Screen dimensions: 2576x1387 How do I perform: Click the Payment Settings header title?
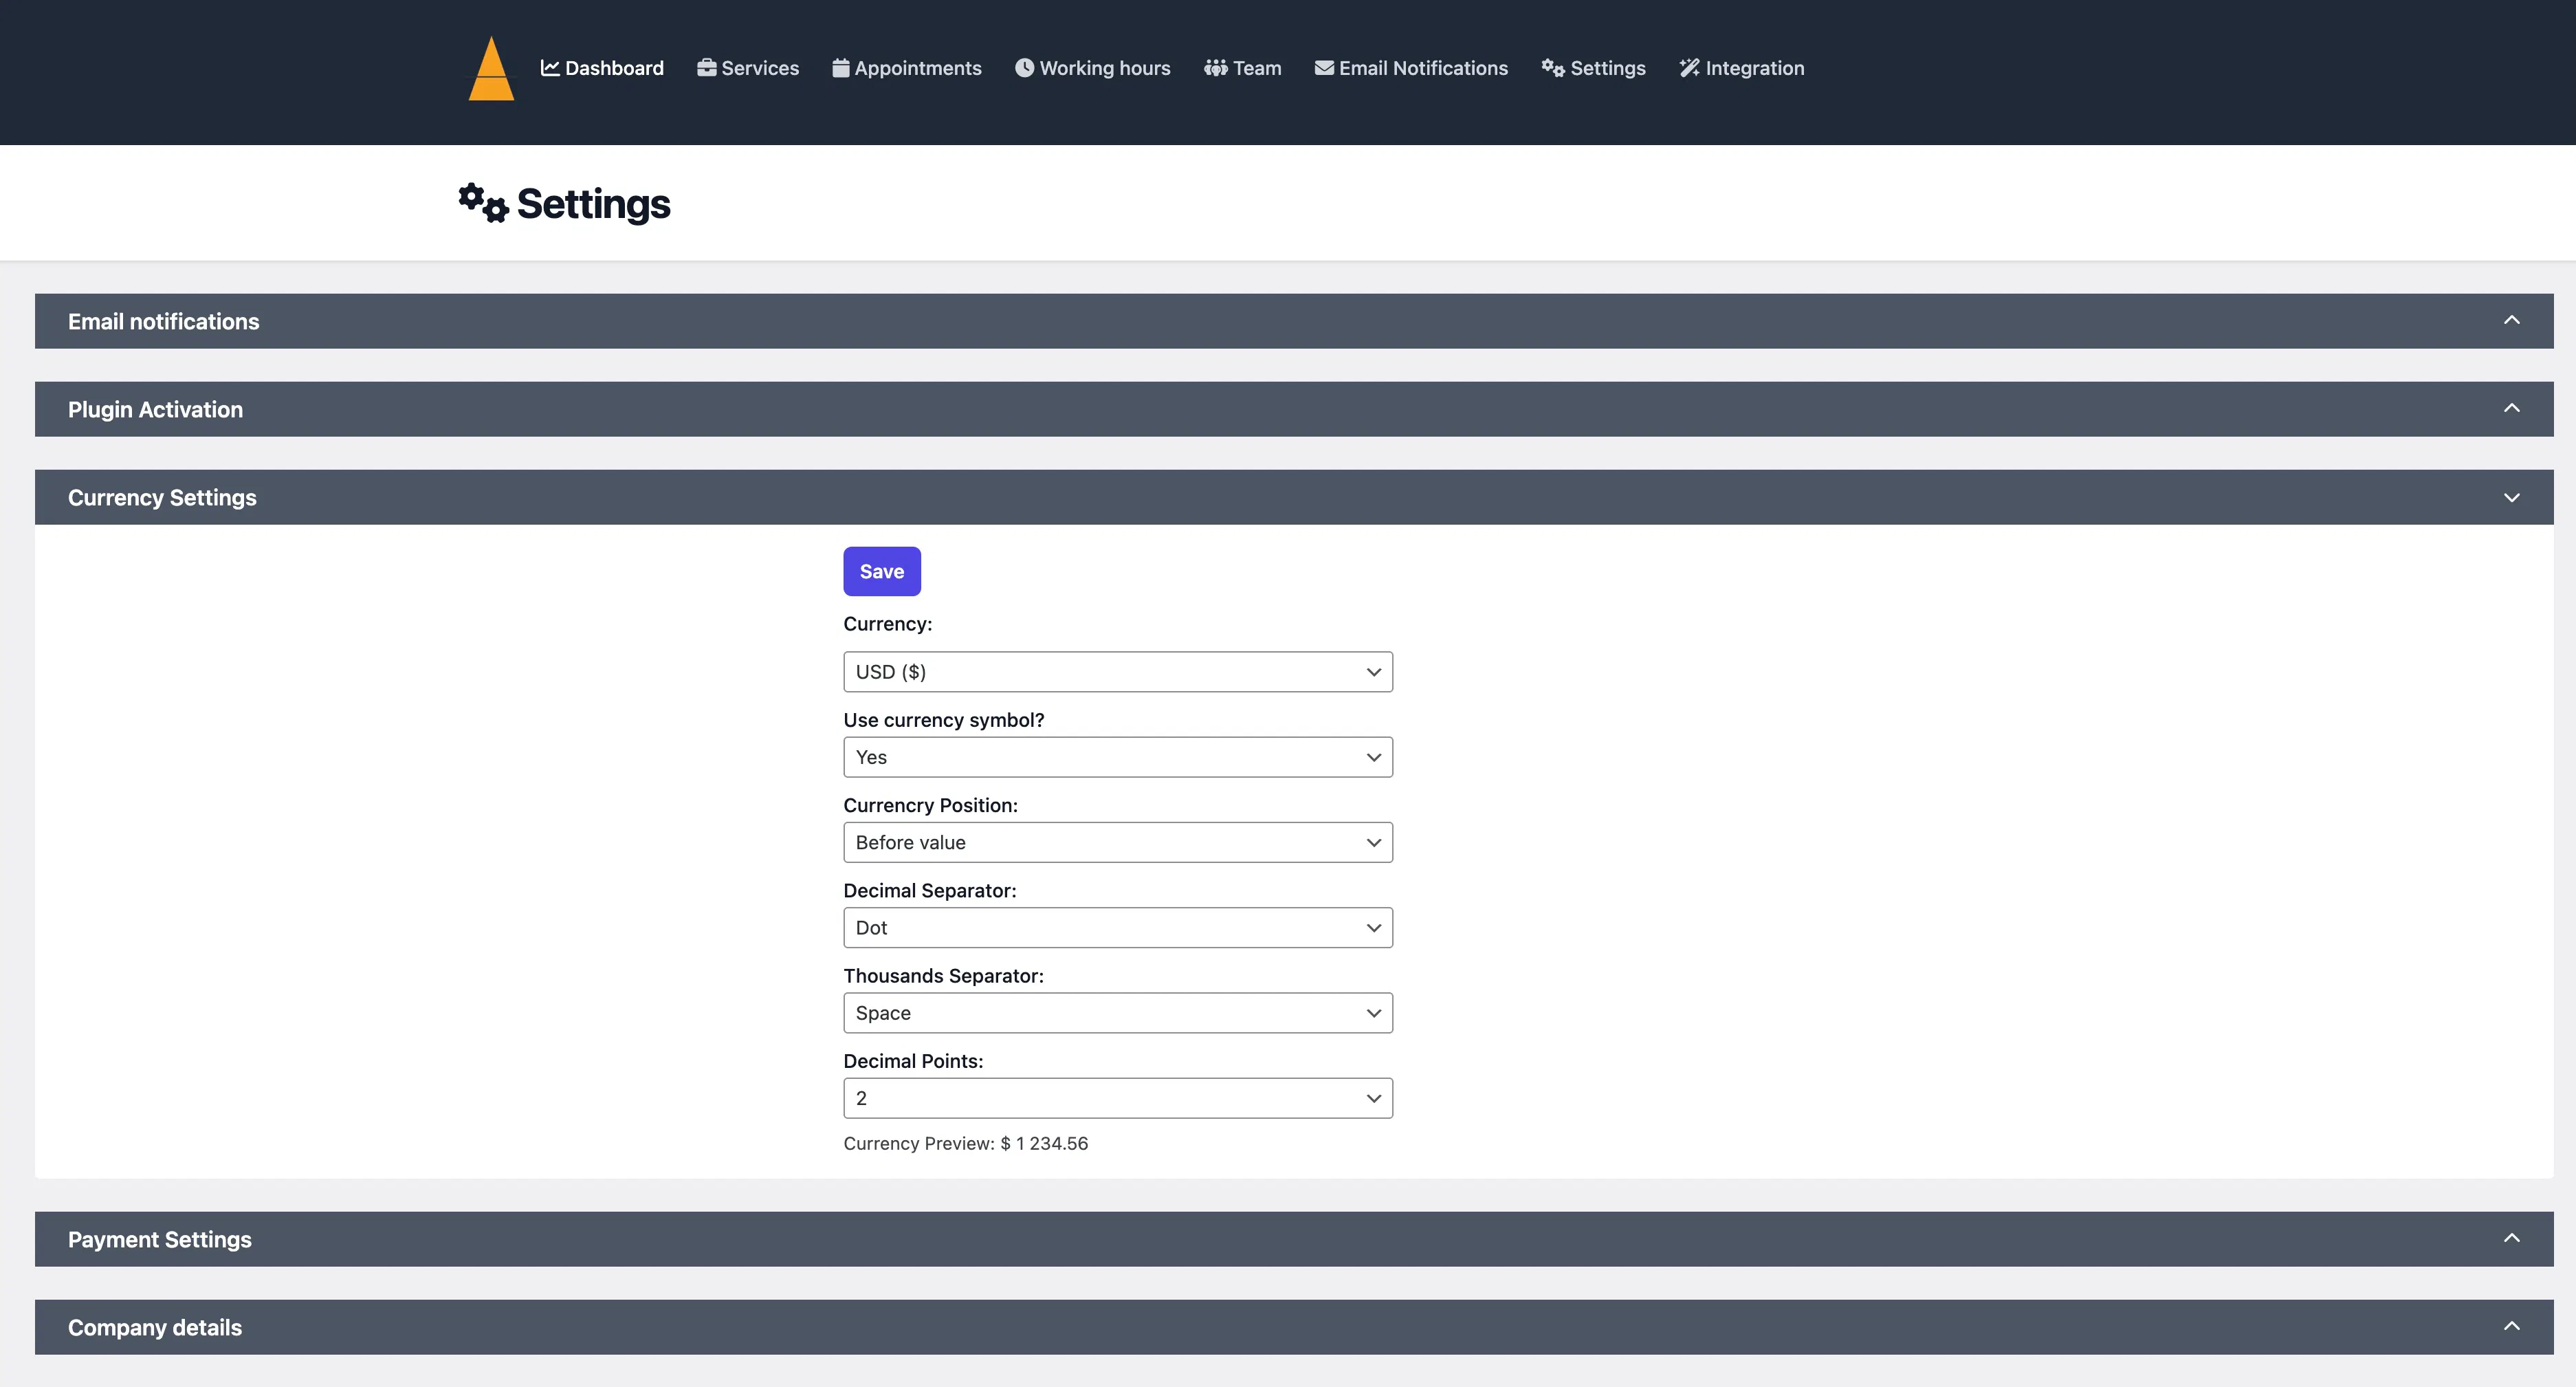160,1239
